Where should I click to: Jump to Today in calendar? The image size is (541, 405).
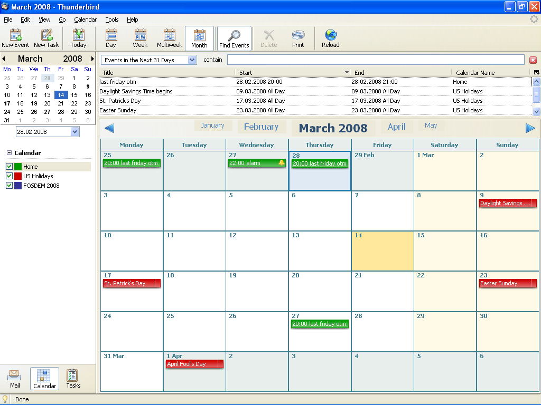78,38
